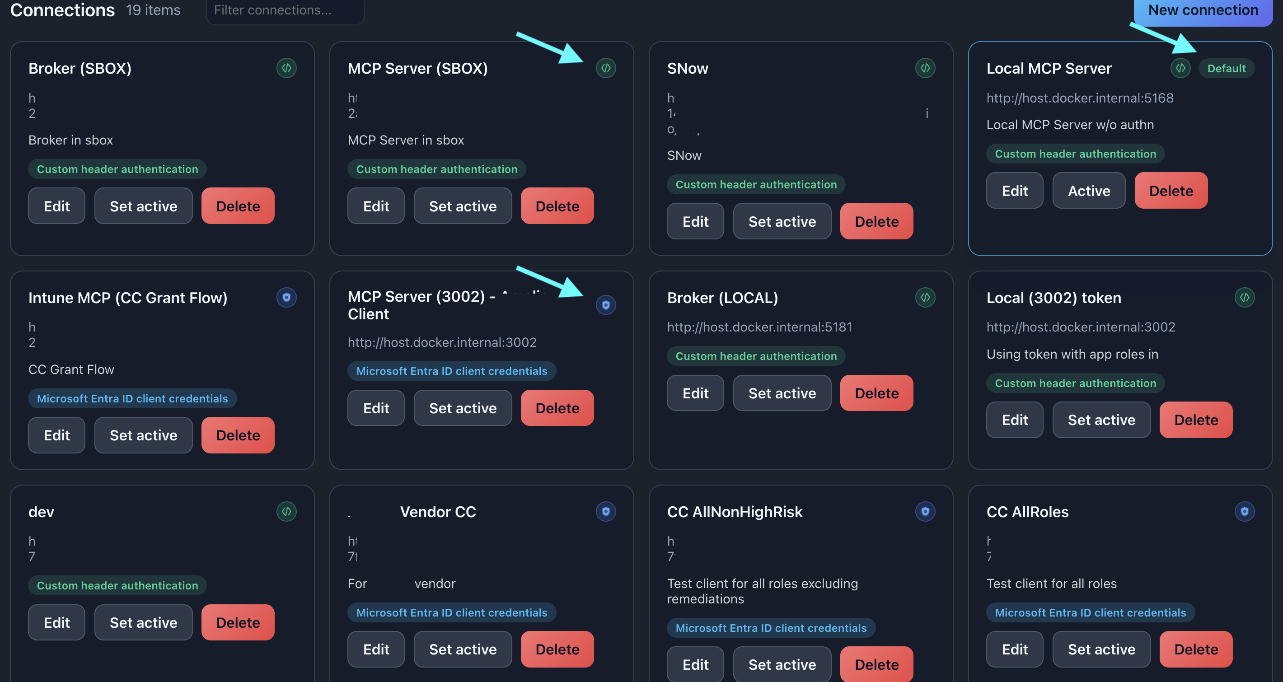
Task: Delete the Local (3002) token connection
Action: coord(1196,420)
